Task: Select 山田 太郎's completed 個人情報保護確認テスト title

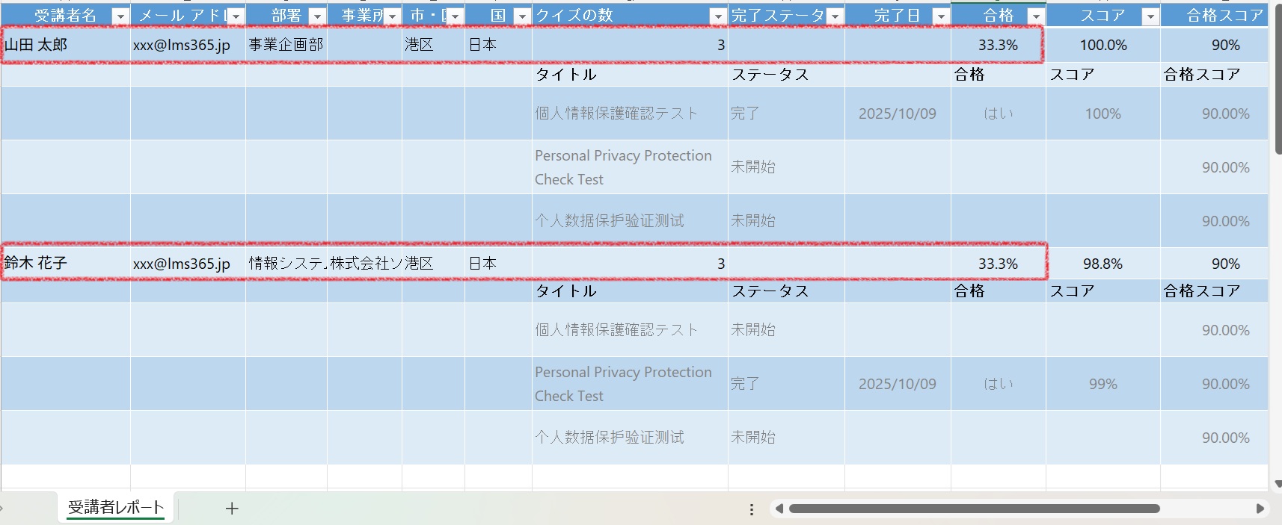Action: (x=630, y=114)
